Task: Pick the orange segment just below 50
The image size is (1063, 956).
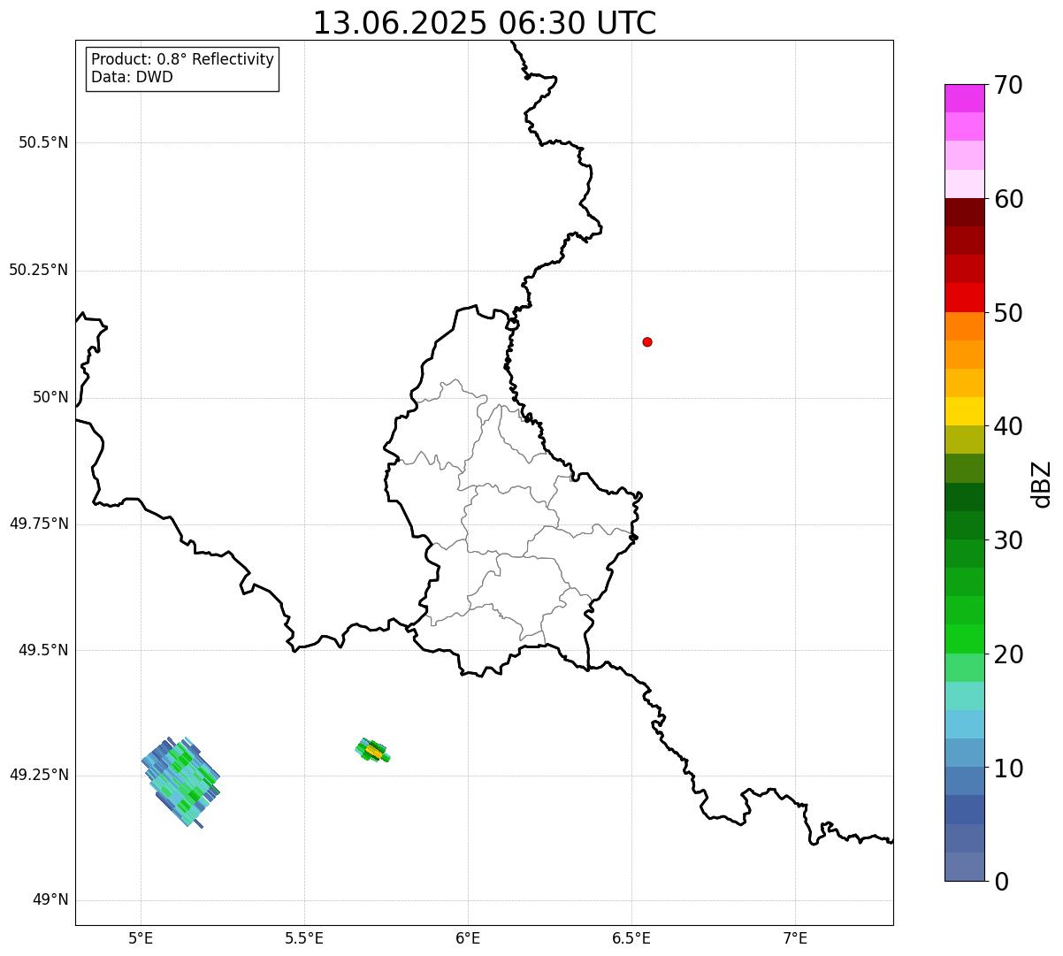Action: click(964, 326)
